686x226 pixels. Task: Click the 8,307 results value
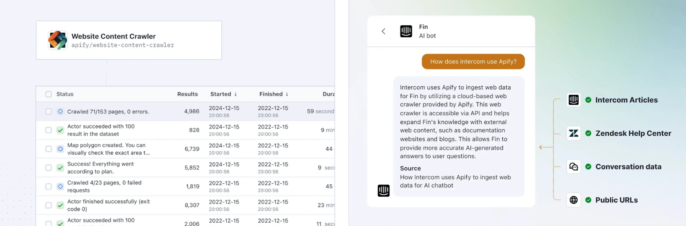click(192, 205)
